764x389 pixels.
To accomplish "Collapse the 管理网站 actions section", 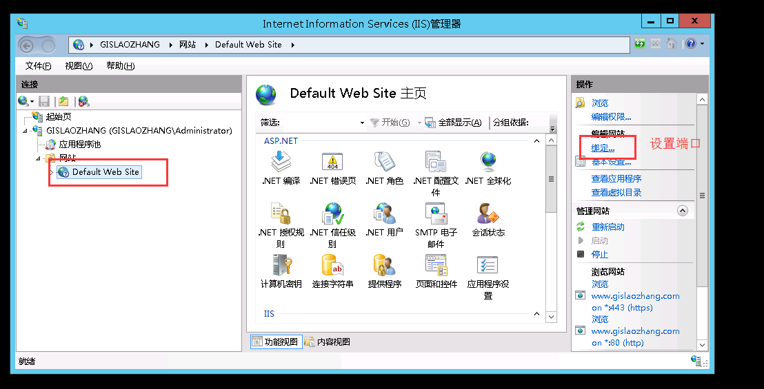I will [x=683, y=211].
